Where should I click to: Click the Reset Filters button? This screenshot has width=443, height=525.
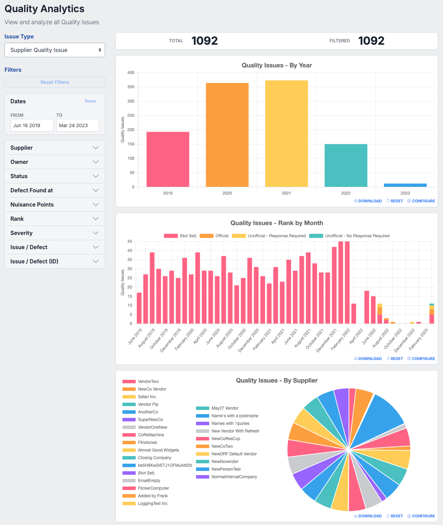pyautogui.click(x=55, y=82)
